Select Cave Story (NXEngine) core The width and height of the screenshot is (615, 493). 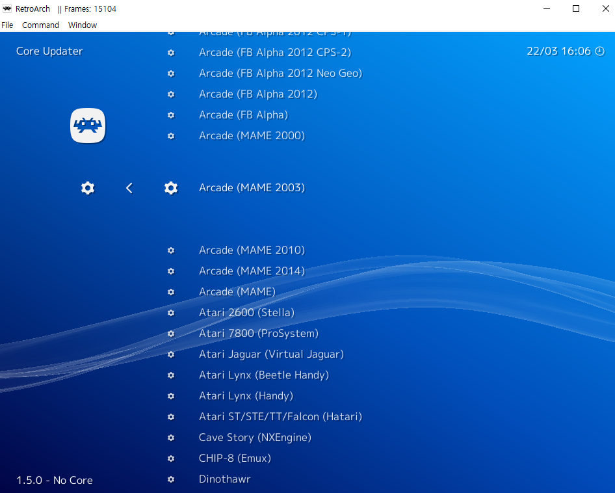point(255,438)
